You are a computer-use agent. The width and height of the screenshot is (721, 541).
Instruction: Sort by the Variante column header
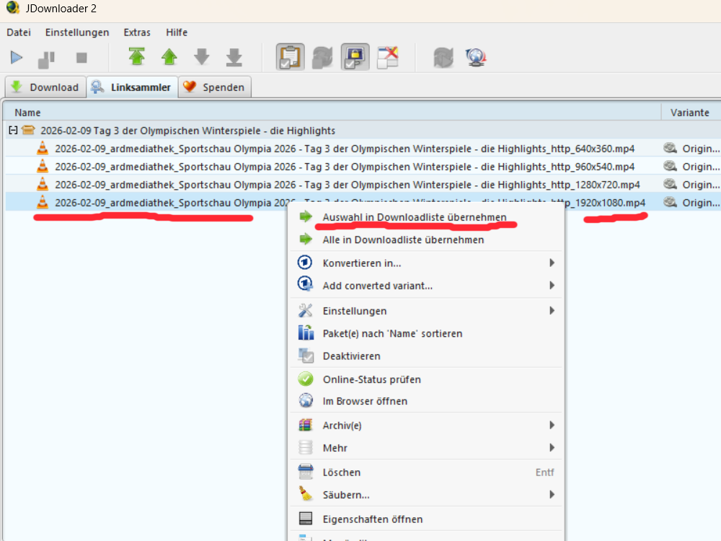pos(690,113)
